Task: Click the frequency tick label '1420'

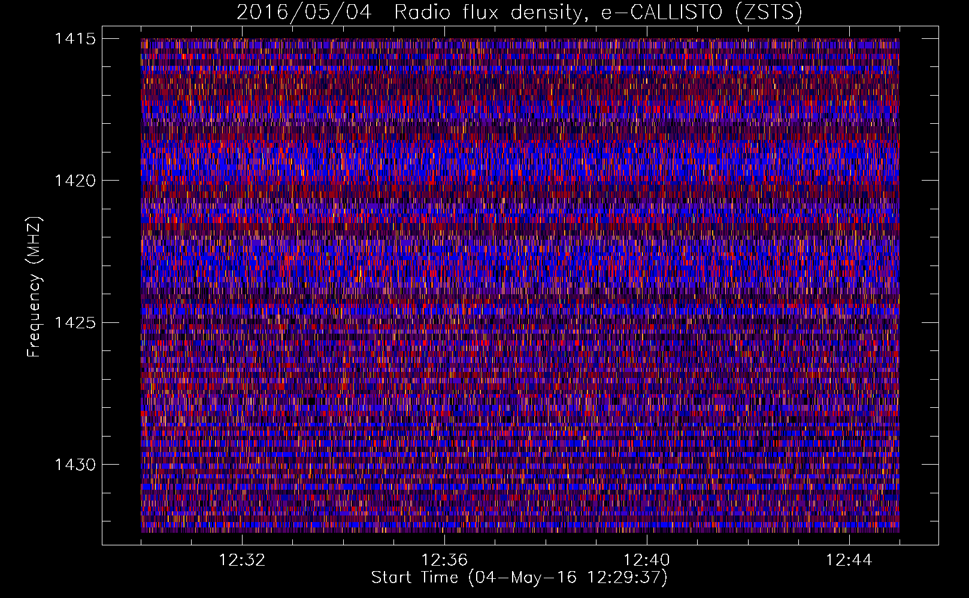Action: tap(75, 181)
